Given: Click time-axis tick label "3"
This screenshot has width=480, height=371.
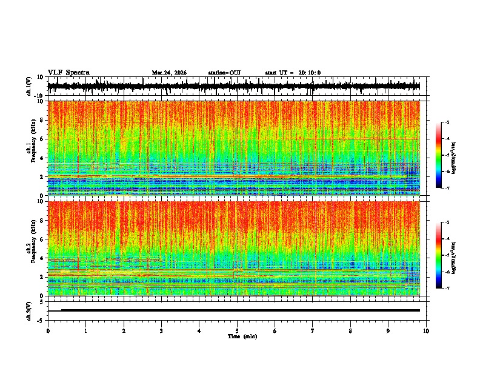Looking at the screenshot, I should (x=161, y=331).
